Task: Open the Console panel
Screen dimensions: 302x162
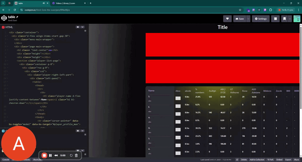Action: point(6,160)
